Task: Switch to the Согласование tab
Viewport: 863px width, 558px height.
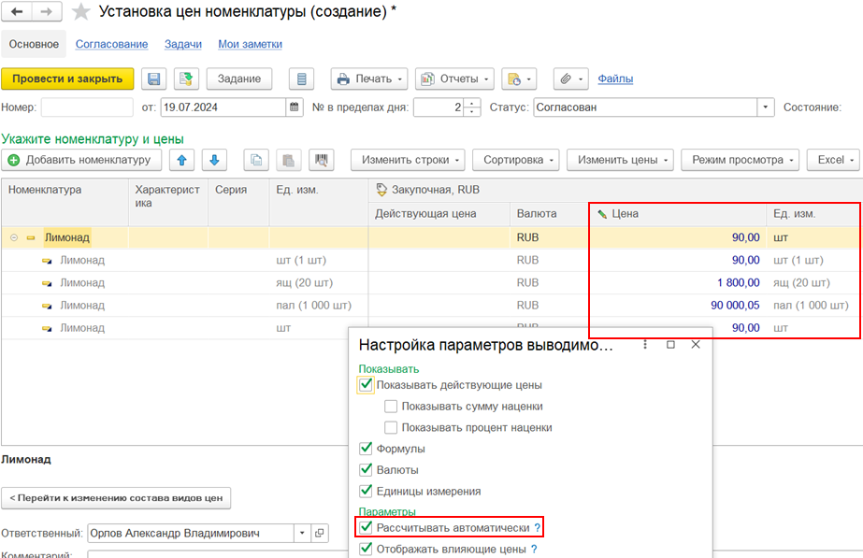Action: coord(111,44)
